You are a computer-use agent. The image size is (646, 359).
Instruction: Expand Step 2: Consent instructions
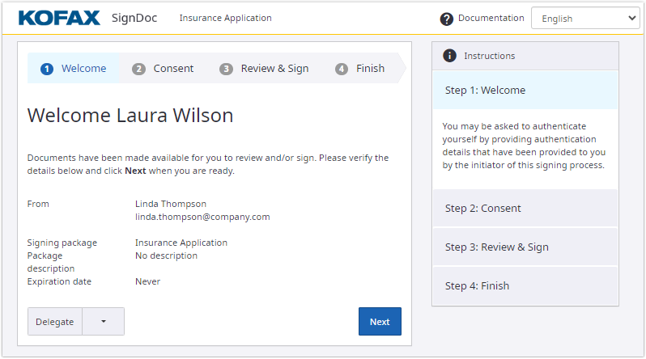click(x=525, y=209)
